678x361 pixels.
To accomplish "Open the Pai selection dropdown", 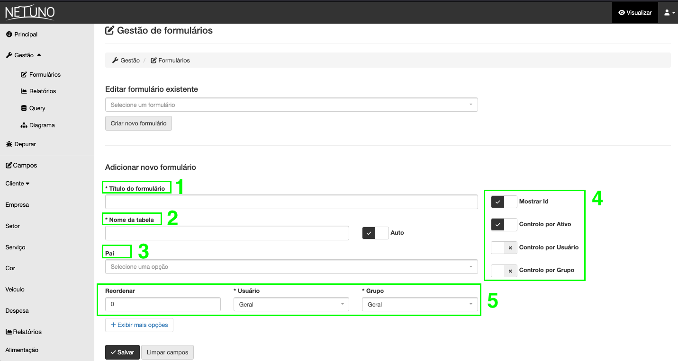I will click(291, 266).
